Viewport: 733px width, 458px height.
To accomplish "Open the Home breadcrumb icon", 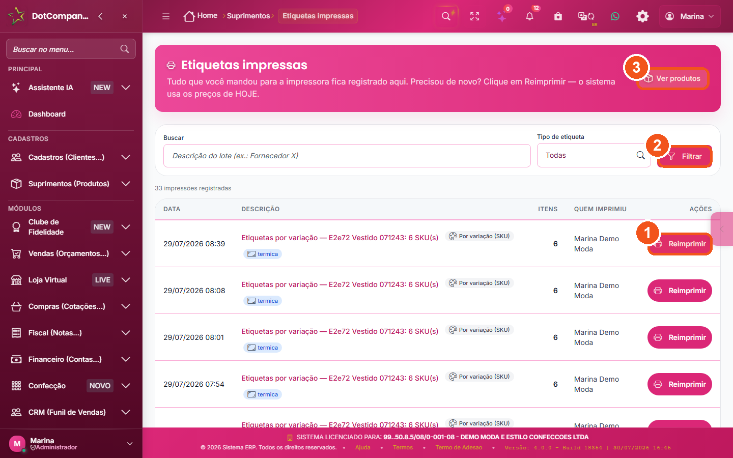I will point(189,16).
